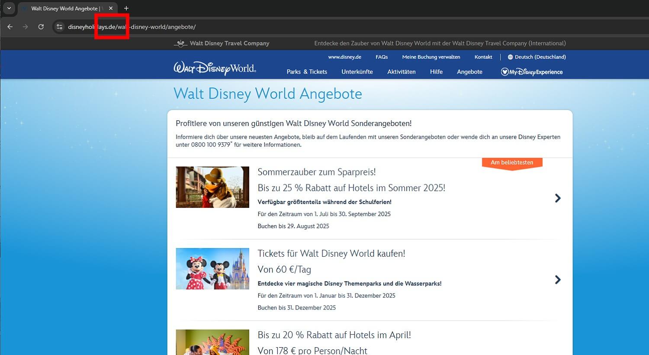Go back to the previous page

pyautogui.click(x=10, y=27)
